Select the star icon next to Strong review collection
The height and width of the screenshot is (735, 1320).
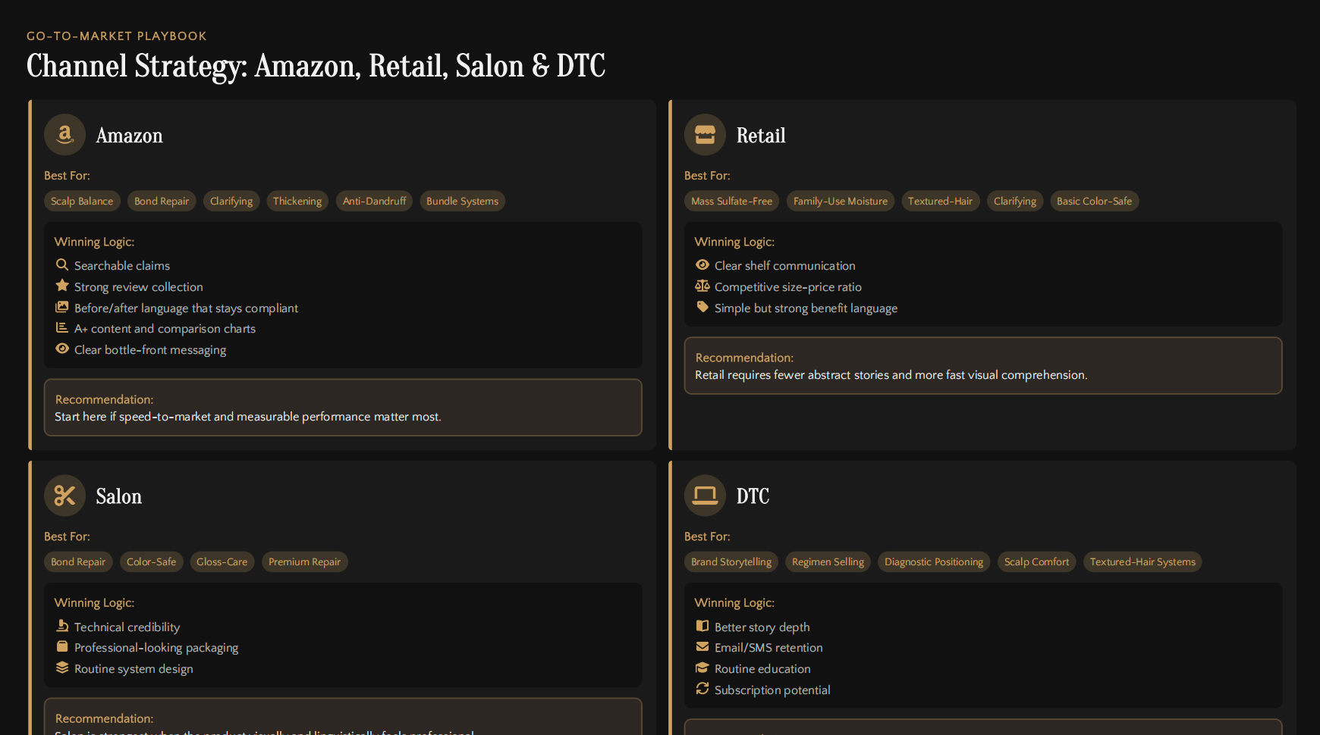[62, 286]
